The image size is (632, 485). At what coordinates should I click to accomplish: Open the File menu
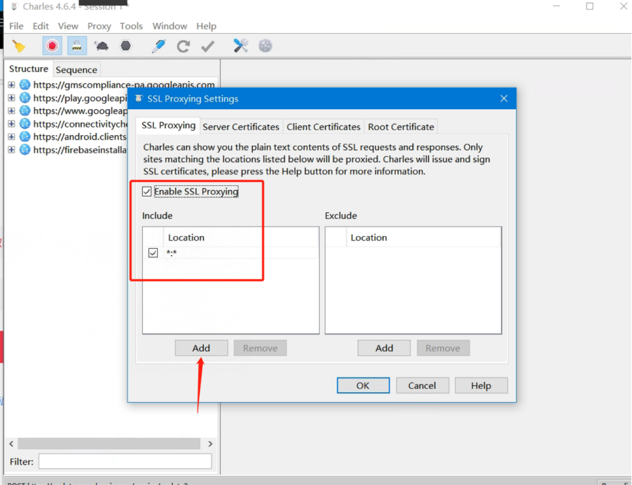tap(16, 26)
